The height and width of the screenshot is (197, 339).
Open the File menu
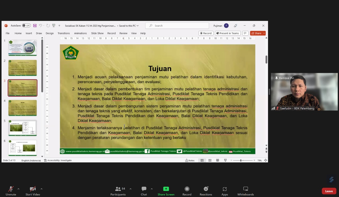[x=8, y=33]
